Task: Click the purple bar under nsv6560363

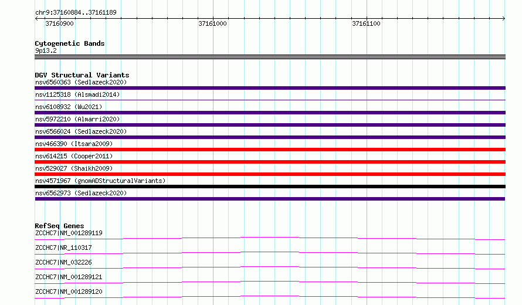Action: (x=270, y=88)
